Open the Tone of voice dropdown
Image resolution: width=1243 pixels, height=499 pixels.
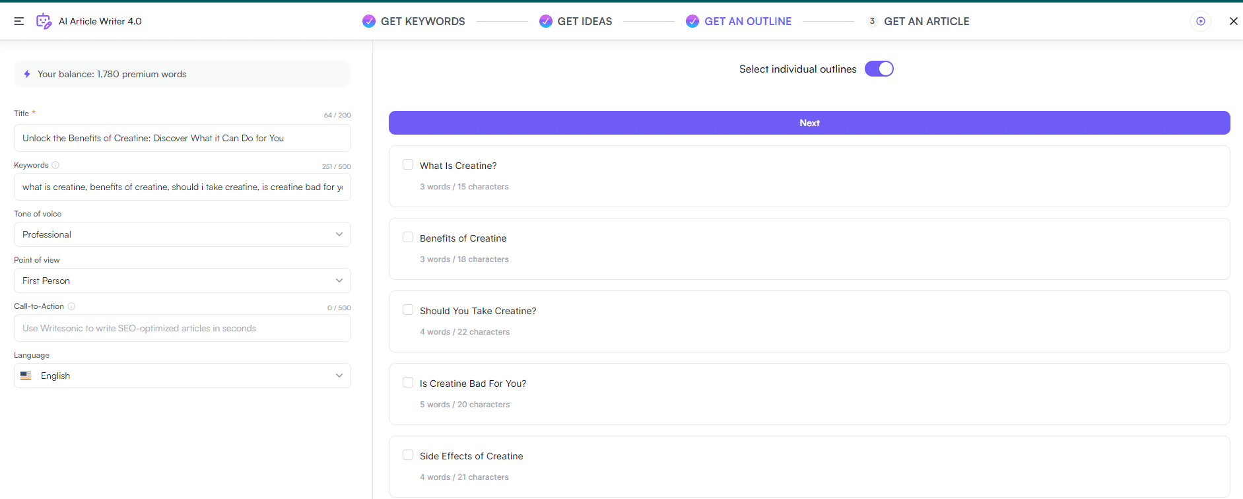[182, 234]
